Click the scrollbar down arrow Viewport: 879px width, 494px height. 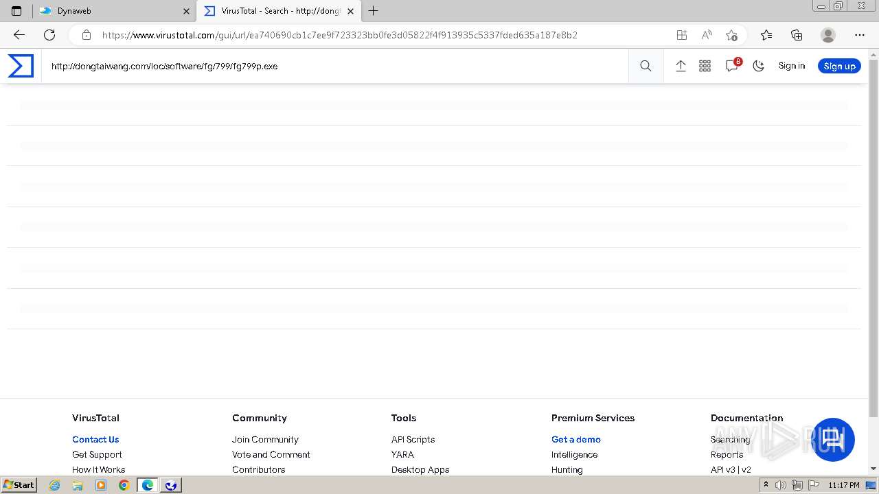(874, 469)
